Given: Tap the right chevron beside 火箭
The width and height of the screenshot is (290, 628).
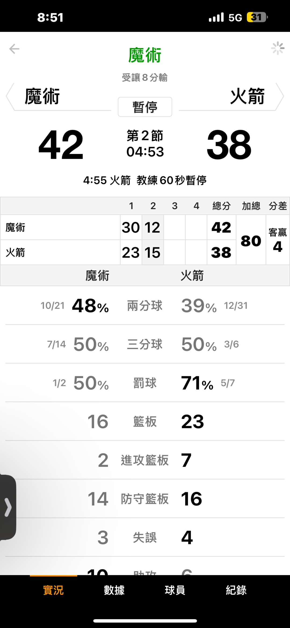Looking at the screenshot, I should pyautogui.click(x=280, y=96).
